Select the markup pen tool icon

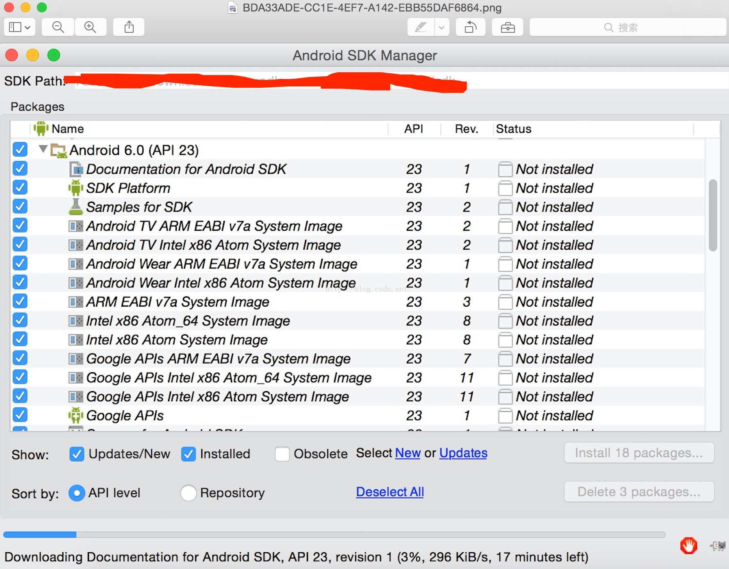coord(421,27)
